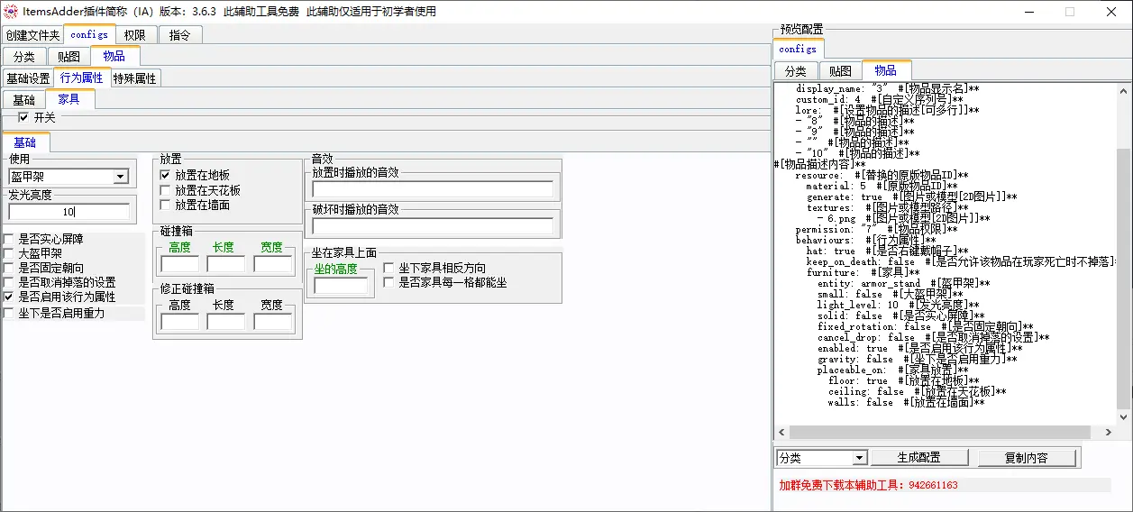Enable 是否实心屏障 checkbox
The width and height of the screenshot is (1133, 512).
click(x=8, y=239)
